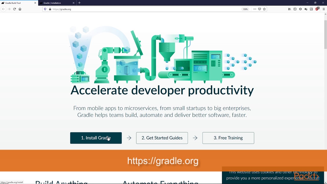Image resolution: width=327 pixels, height=184 pixels.
Task: Switch to the Gradle | Installation tab
Action: 57,3
